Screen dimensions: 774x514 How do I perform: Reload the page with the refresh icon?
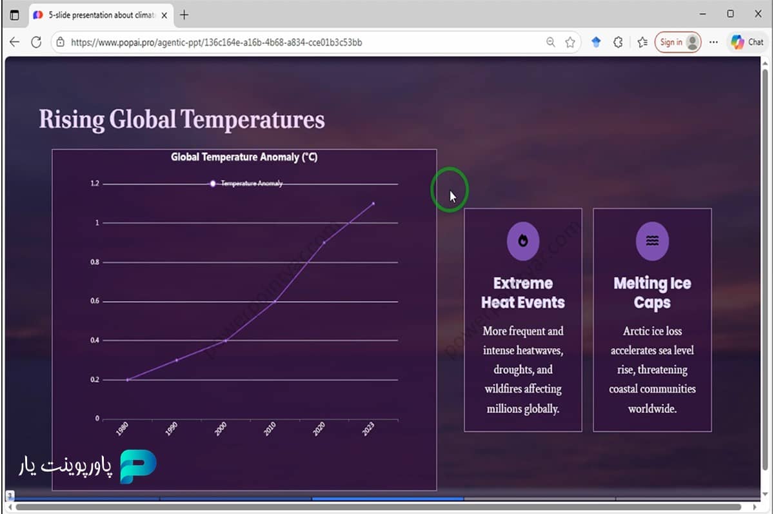36,42
